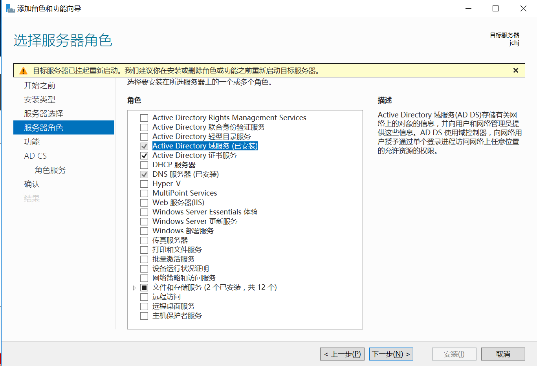Go to the 安装类型 step
Screen dimensions: 537x366
coord(40,99)
